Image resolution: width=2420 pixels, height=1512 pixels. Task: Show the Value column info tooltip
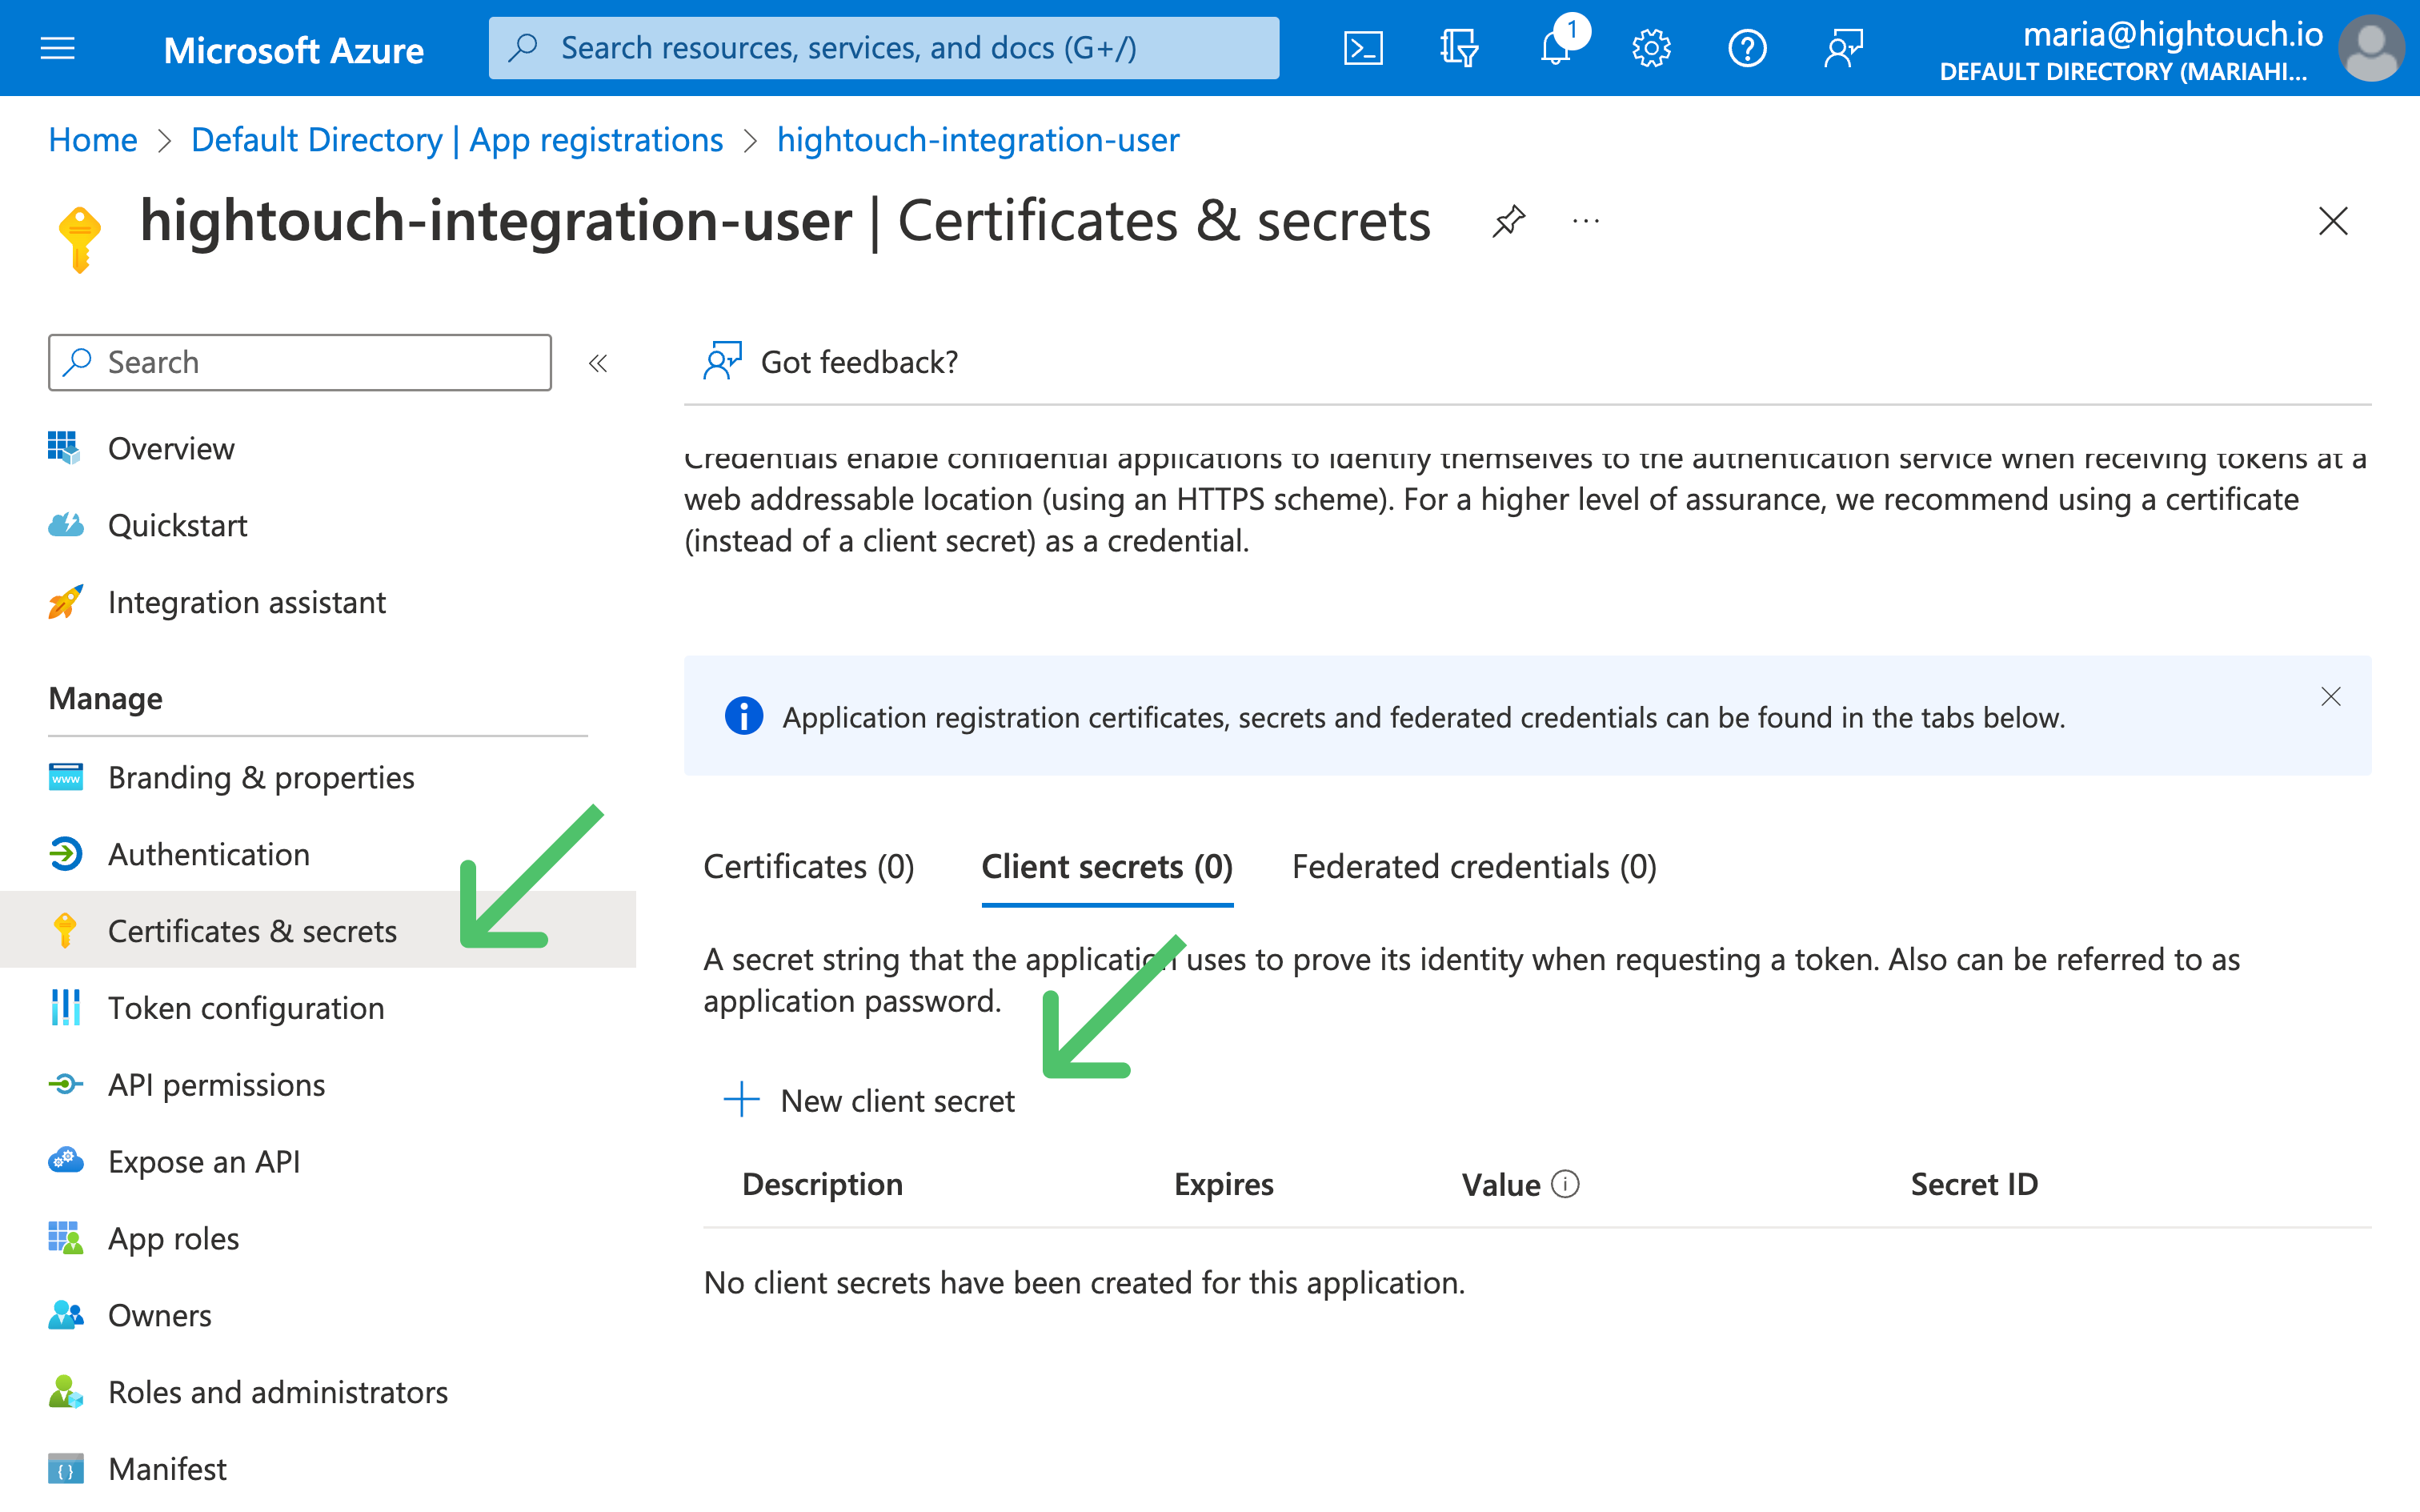coord(1565,1184)
